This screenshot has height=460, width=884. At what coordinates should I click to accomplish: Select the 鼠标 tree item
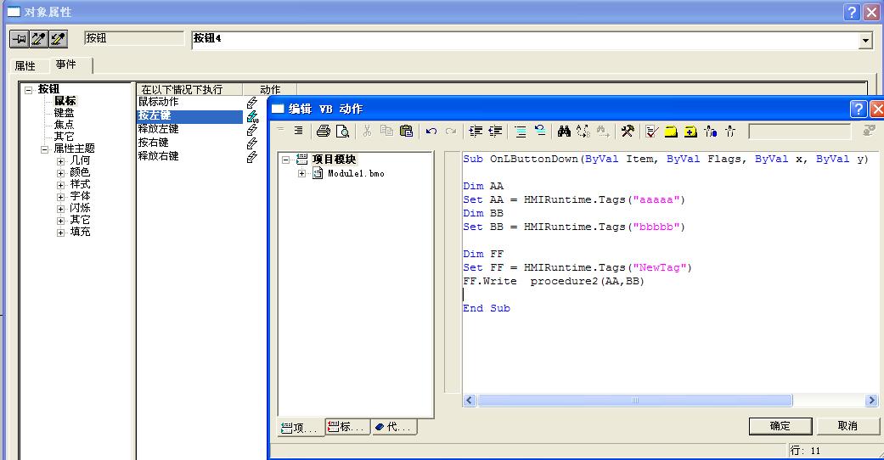coord(65,101)
